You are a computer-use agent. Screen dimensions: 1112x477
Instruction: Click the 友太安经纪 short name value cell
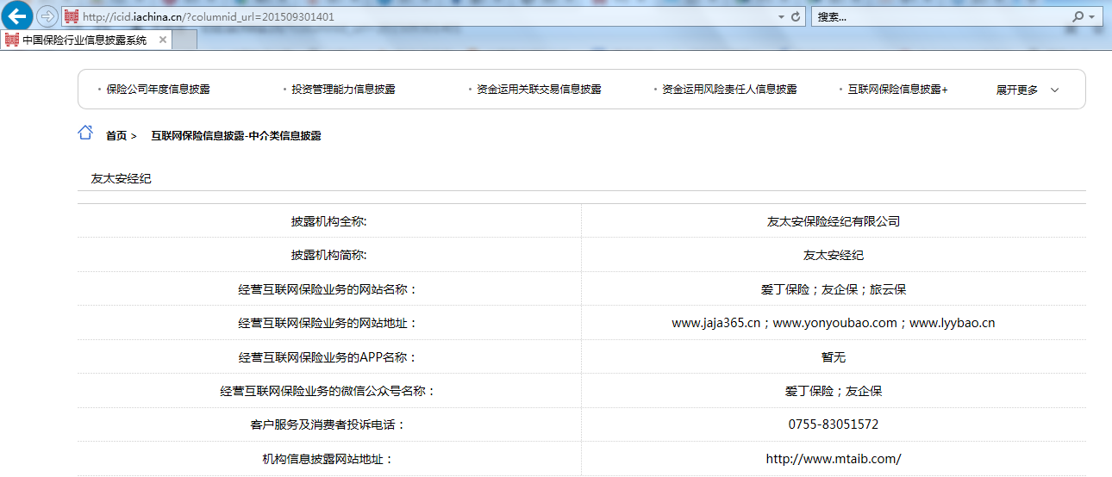point(834,255)
